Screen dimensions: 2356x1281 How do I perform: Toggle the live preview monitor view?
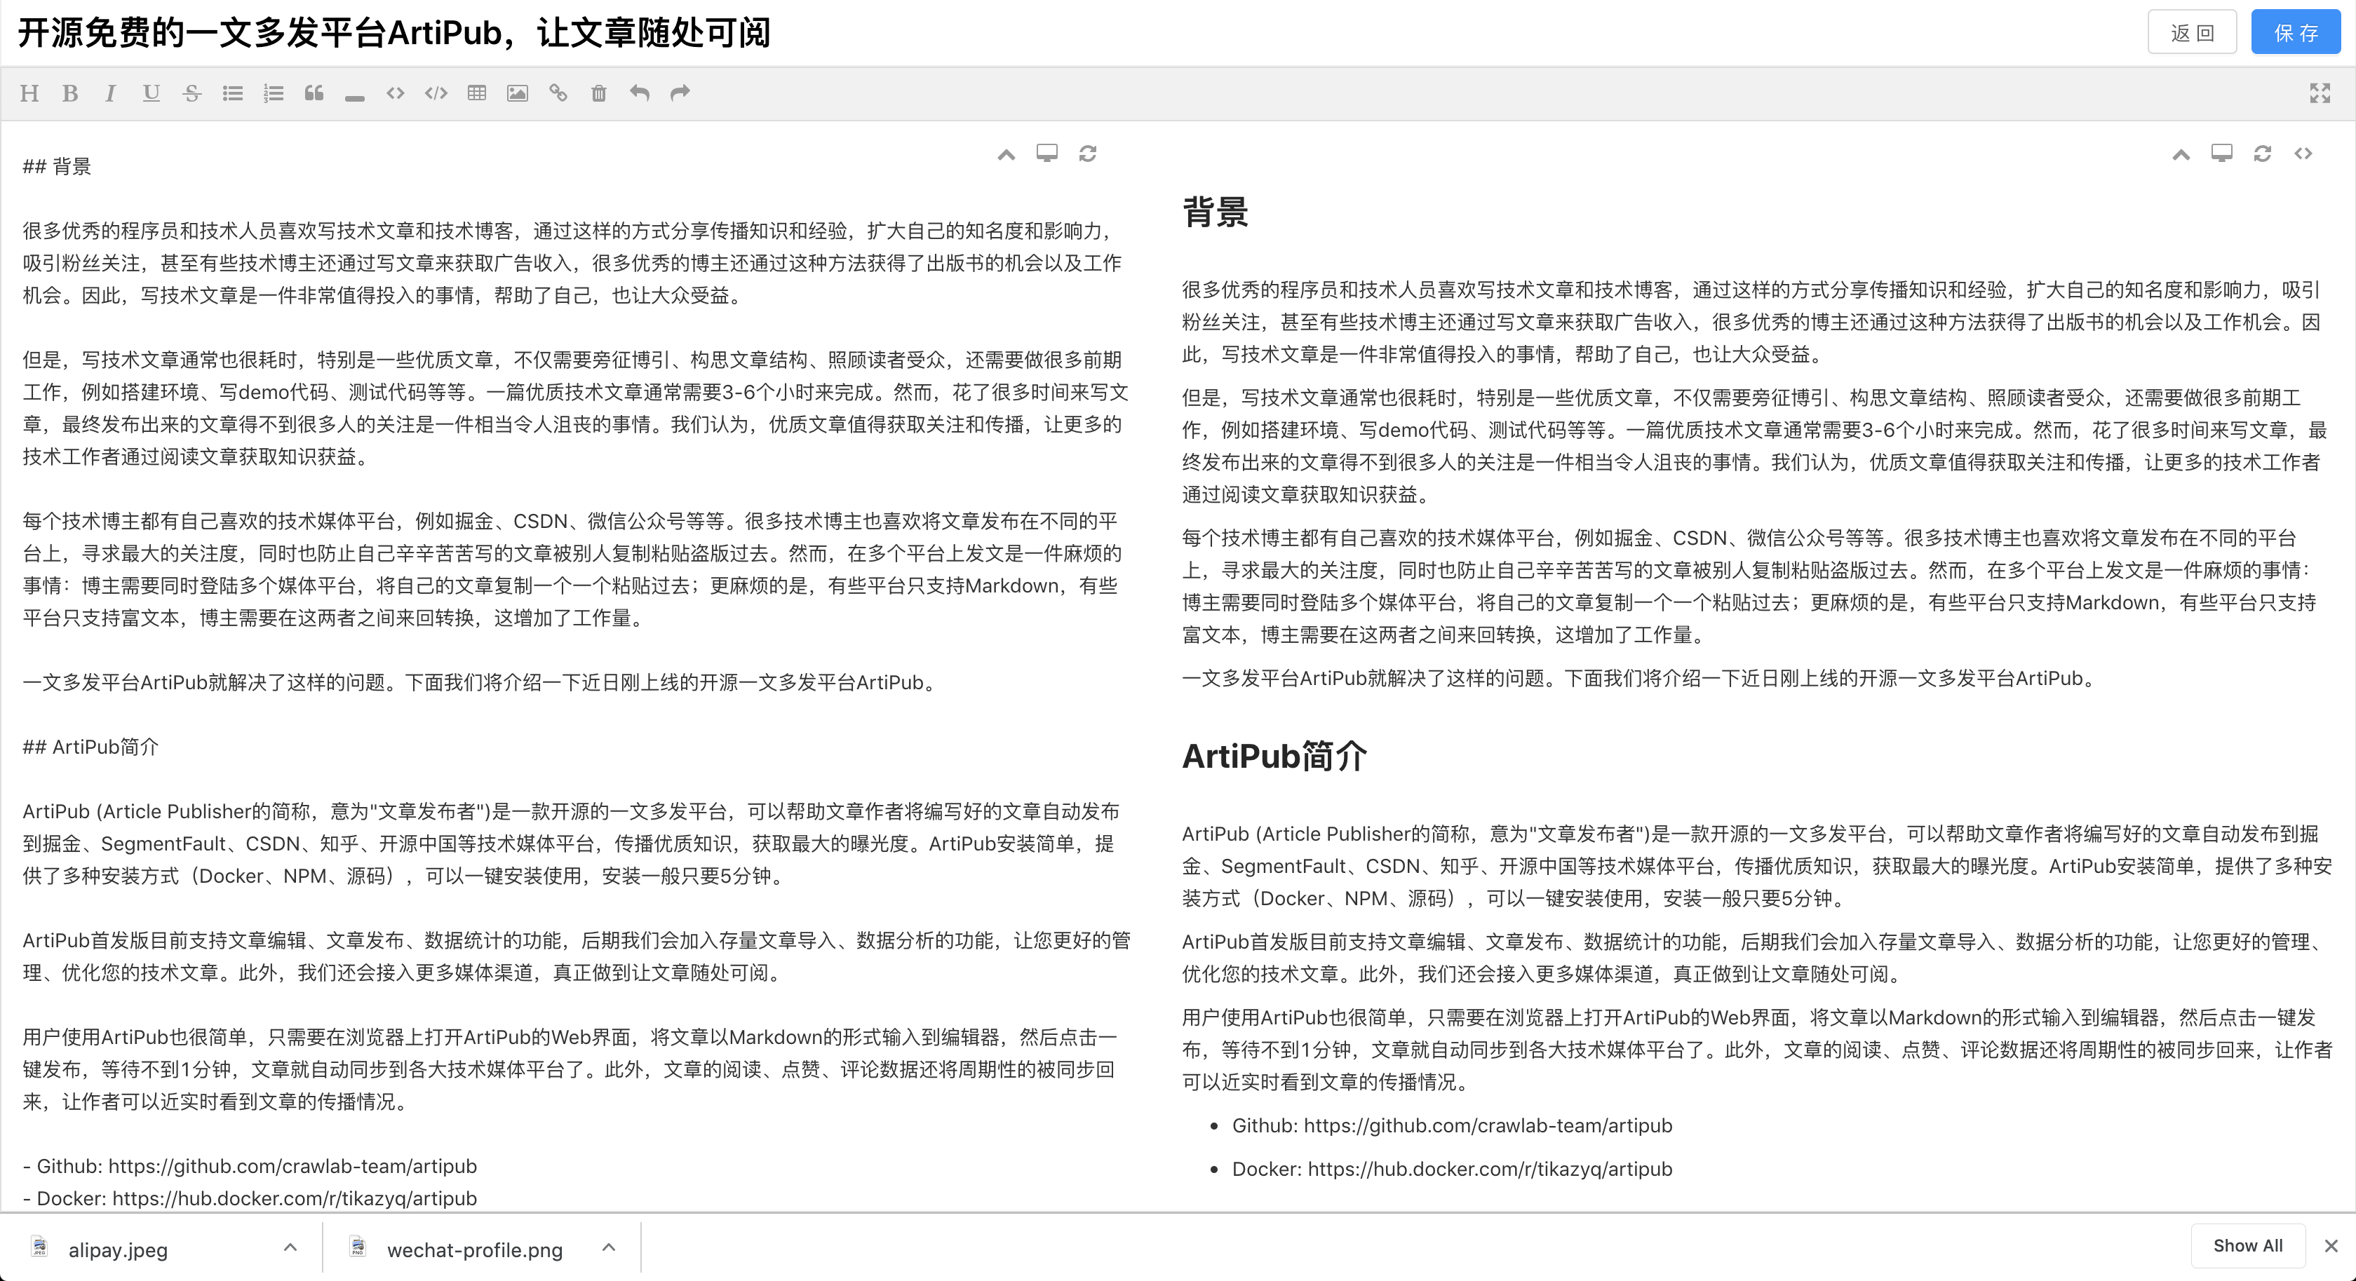pyautogui.click(x=1046, y=154)
